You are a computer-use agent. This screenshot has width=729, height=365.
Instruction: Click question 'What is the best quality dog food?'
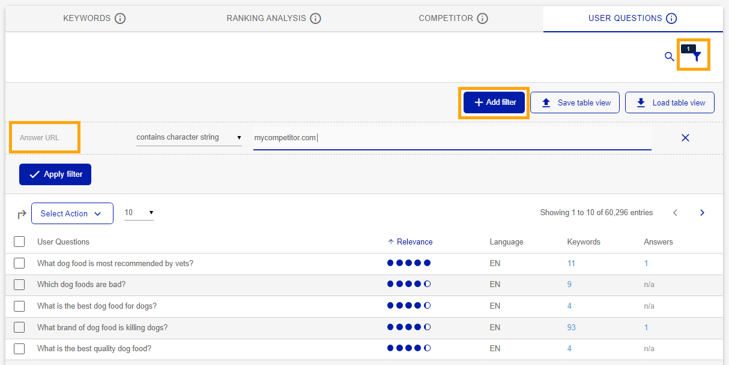click(94, 349)
